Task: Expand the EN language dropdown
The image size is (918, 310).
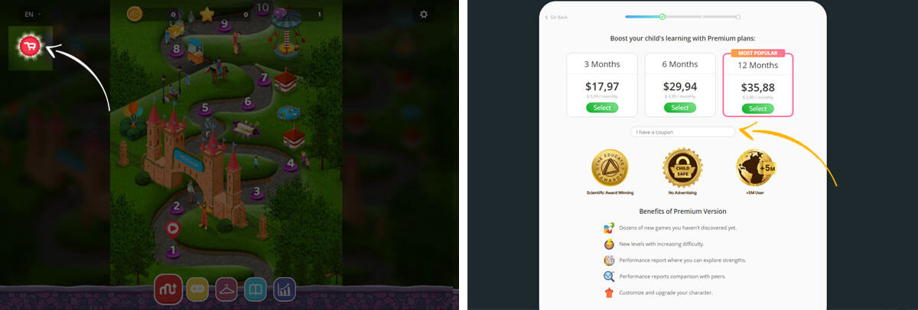Action: (x=31, y=14)
